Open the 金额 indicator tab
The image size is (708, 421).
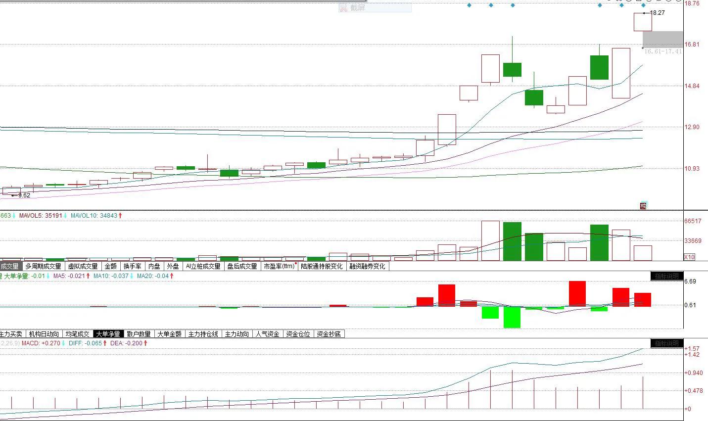(x=111, y=266)
